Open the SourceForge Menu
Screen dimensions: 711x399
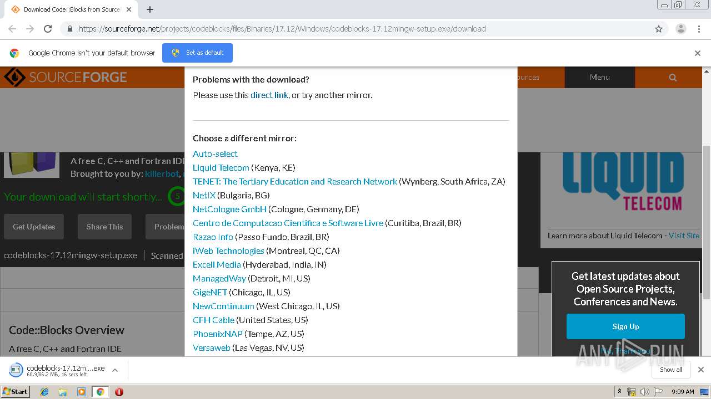point(600,77)
